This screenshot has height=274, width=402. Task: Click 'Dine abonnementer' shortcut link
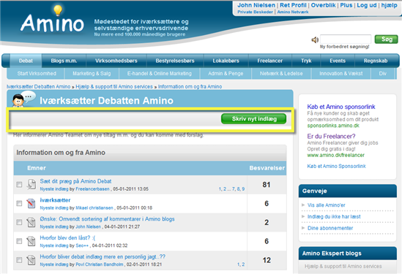[x=330, y=228]
